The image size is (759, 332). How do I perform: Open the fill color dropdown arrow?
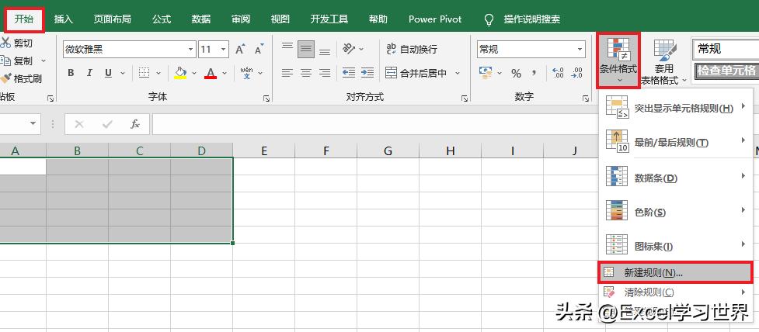point(194,73)
